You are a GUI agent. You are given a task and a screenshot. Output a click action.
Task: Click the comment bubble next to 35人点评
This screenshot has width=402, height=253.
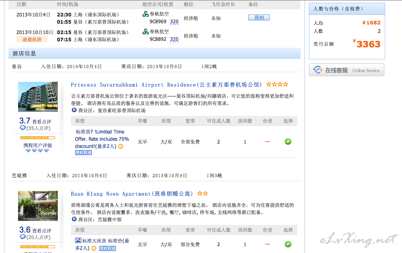(22, 128)
